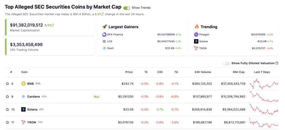Open the LCX link in Largest Gainers

click(x=110, y=42)
